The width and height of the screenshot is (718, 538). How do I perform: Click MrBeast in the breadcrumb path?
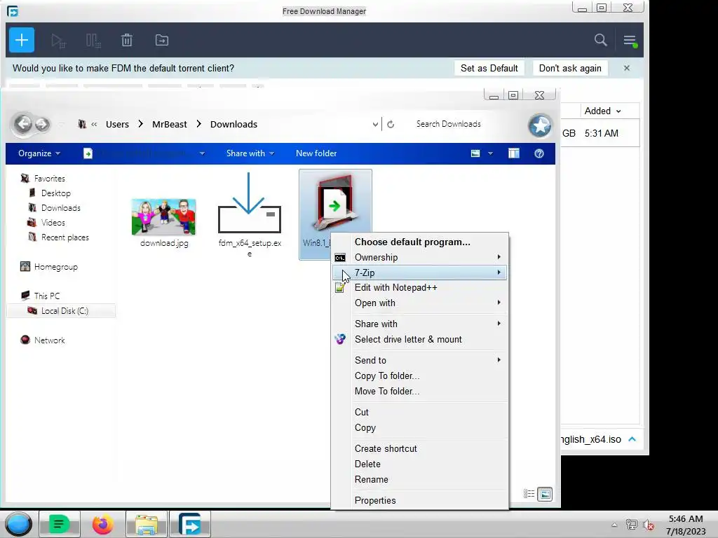(x=170, y=125)
